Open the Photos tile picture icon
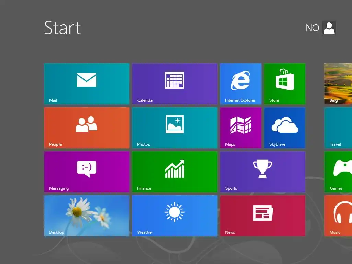The image size is (352, 264). [174, 124]
